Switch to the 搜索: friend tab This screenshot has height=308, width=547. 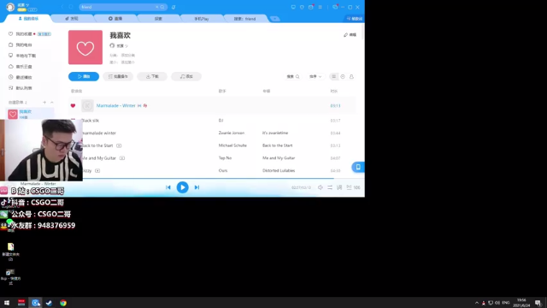click(x=245, y=19)
